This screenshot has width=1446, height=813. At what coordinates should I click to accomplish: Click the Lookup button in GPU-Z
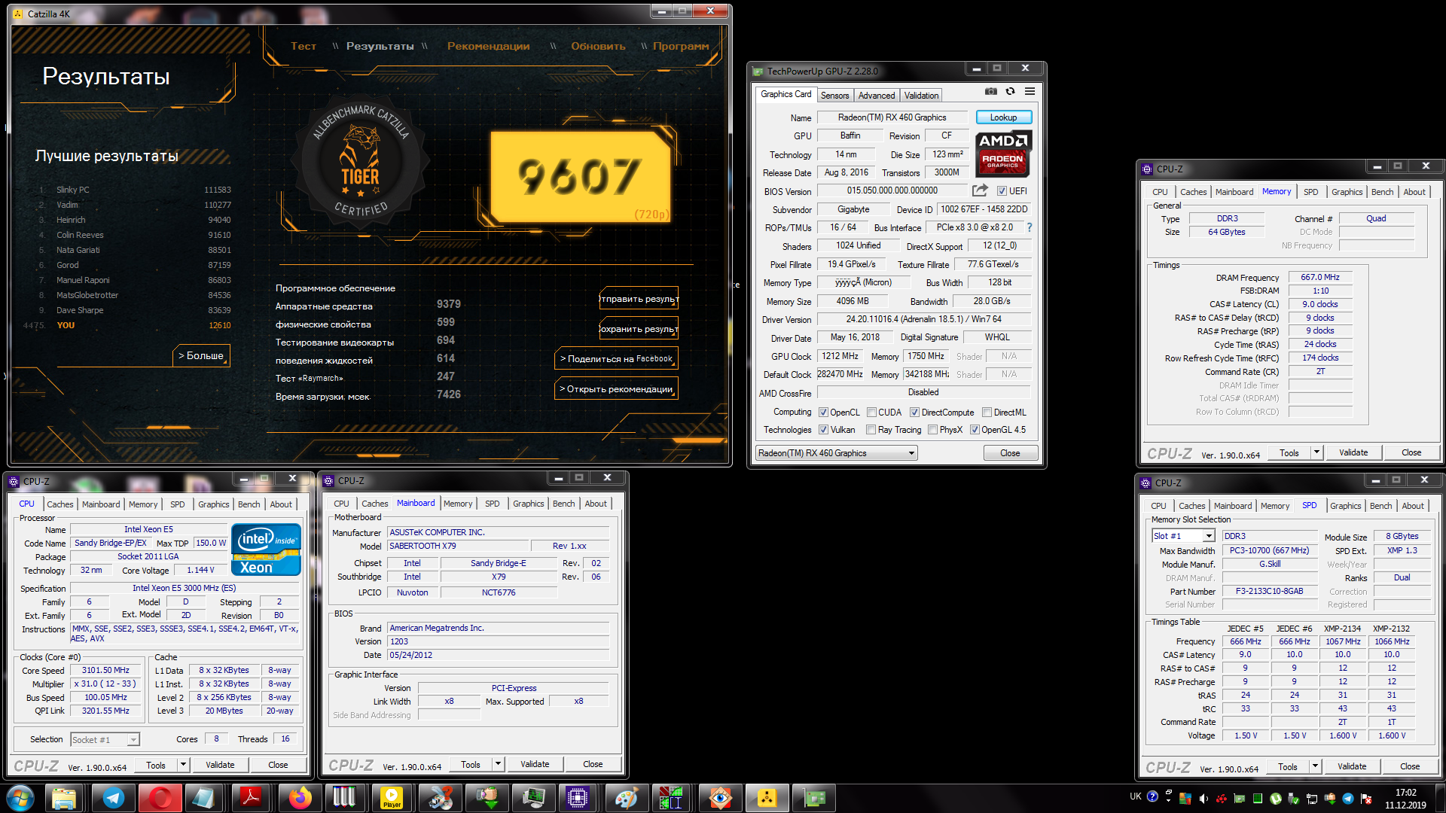[1003, 117]
